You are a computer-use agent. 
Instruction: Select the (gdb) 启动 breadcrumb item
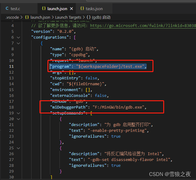101,17
